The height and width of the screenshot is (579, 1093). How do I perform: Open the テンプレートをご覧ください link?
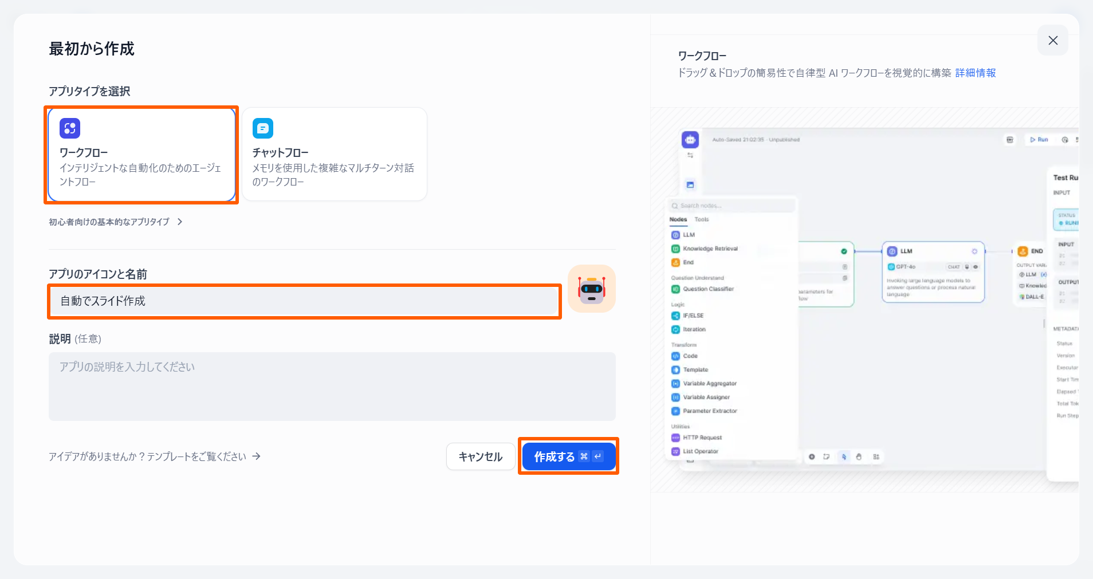coord(196,456)
